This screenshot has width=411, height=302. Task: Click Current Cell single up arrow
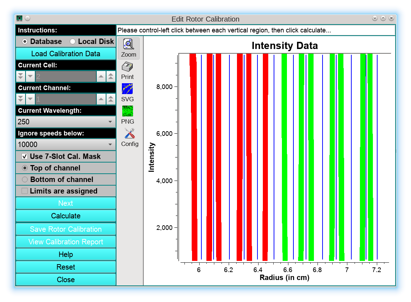pos(101,76)
